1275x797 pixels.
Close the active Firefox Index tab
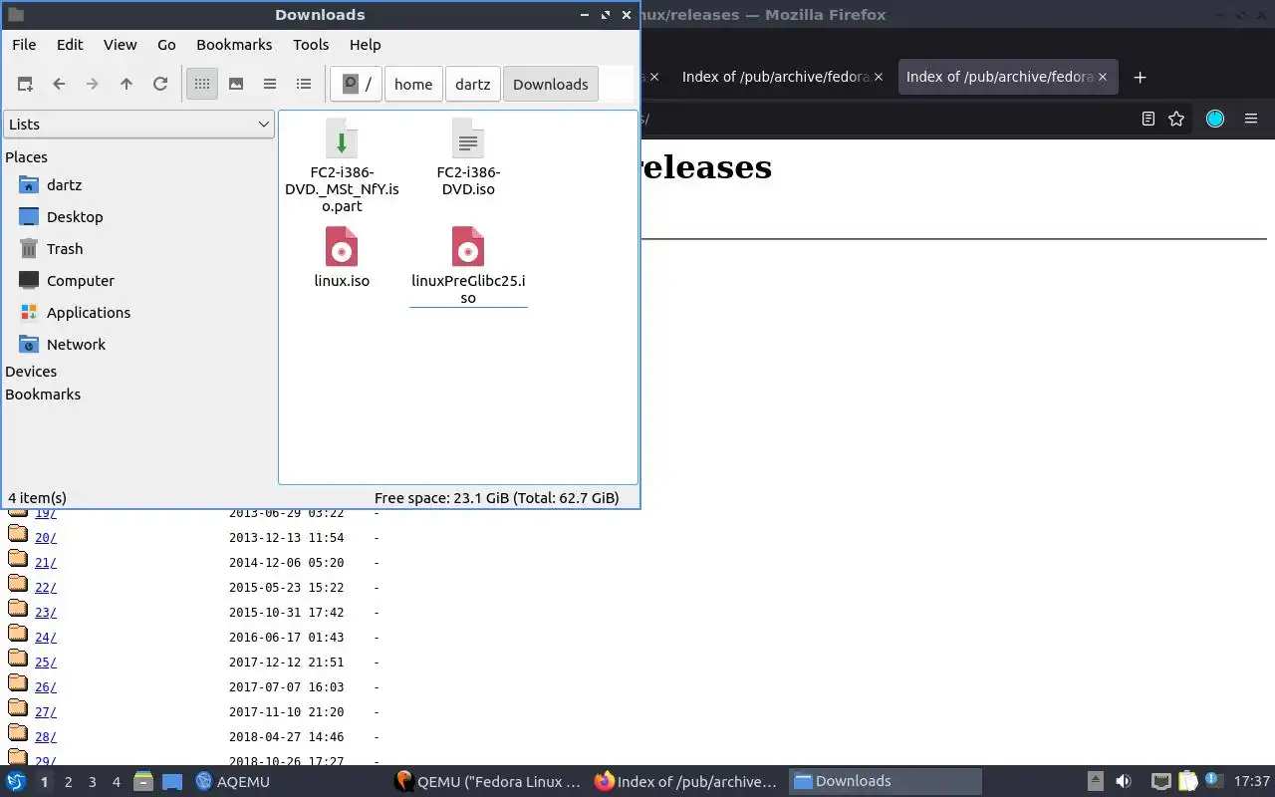(1103, 77)
